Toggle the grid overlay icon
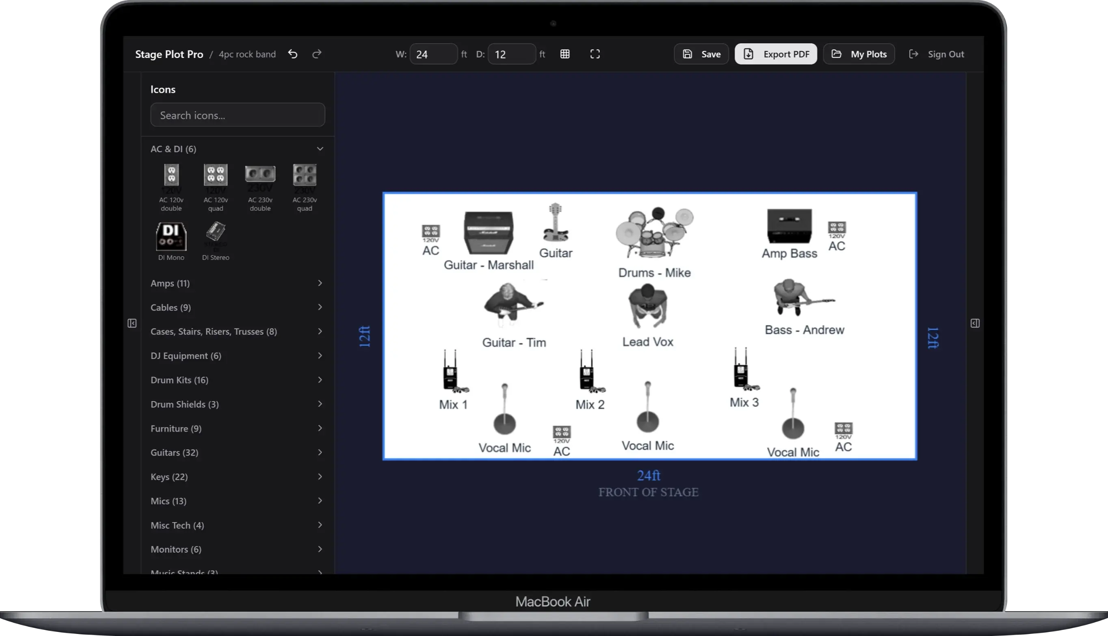 [565, 53]
